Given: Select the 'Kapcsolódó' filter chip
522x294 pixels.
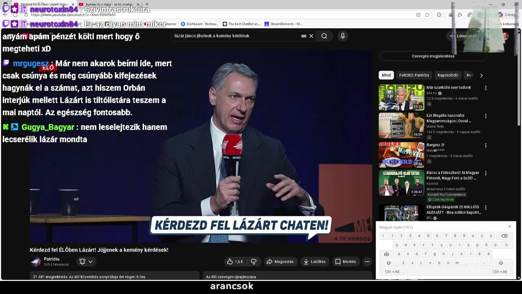Looking at the screenshot, I should (448, 75).
